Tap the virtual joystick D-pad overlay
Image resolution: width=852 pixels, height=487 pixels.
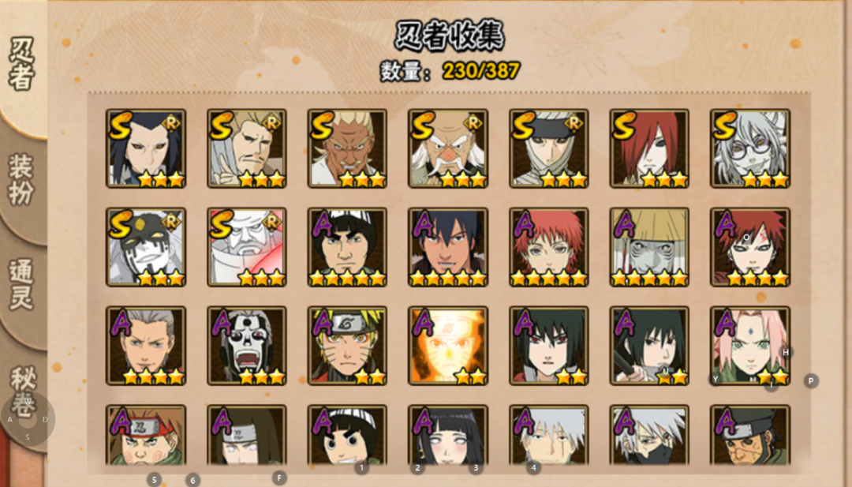click(x=28, y=419)
